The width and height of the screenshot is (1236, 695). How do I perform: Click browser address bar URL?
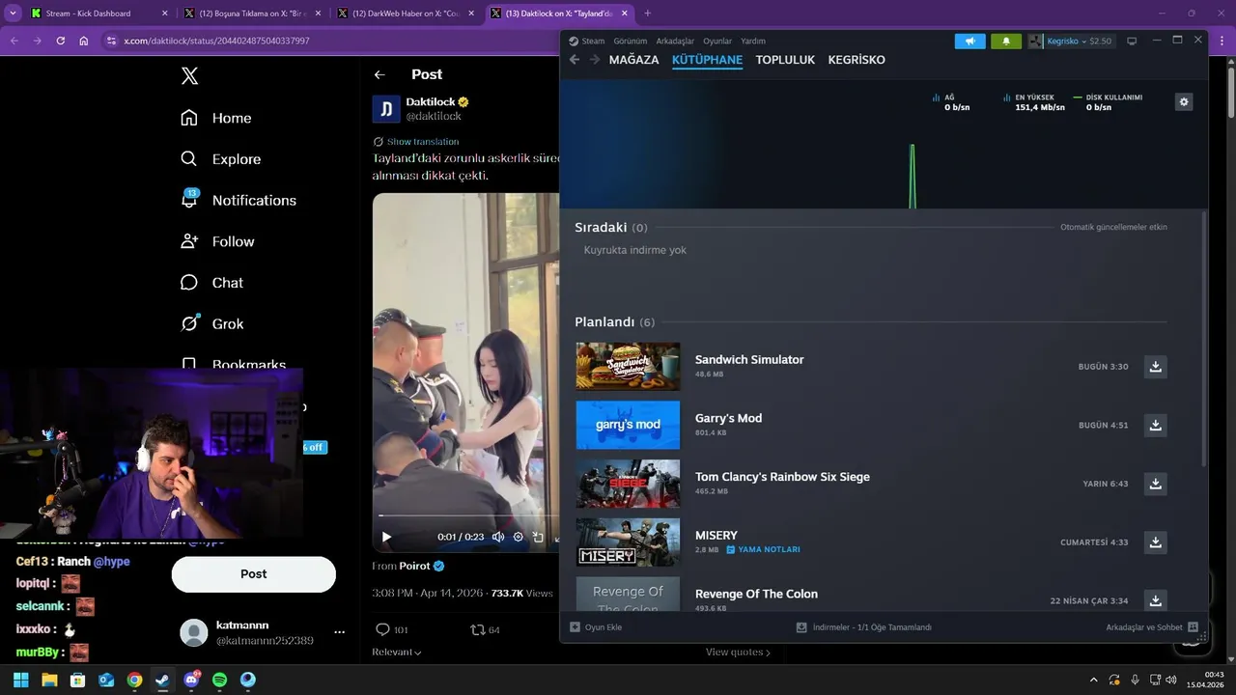point(216,41)
